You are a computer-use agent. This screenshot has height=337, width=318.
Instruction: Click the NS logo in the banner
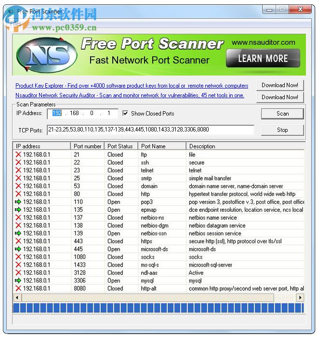click(x=47, y=54)
